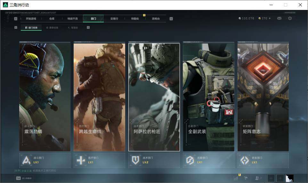Minimize the 三角洲行动 window
The height and width of the screenshot is (183, 308).
(x=271, y=5)
